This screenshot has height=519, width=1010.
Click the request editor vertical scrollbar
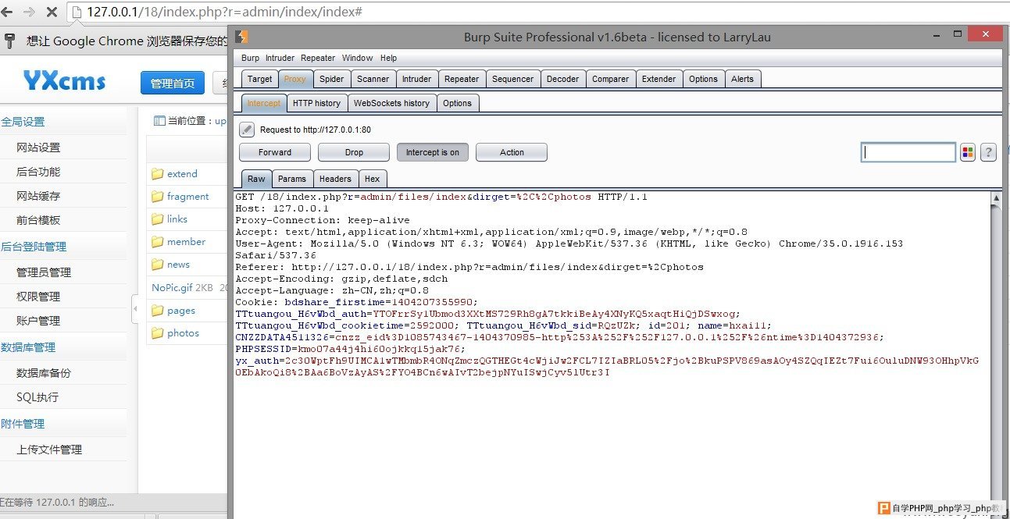pos(997,351)
